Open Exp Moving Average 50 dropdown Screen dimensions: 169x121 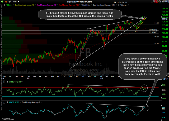click(x=35, y=5)
